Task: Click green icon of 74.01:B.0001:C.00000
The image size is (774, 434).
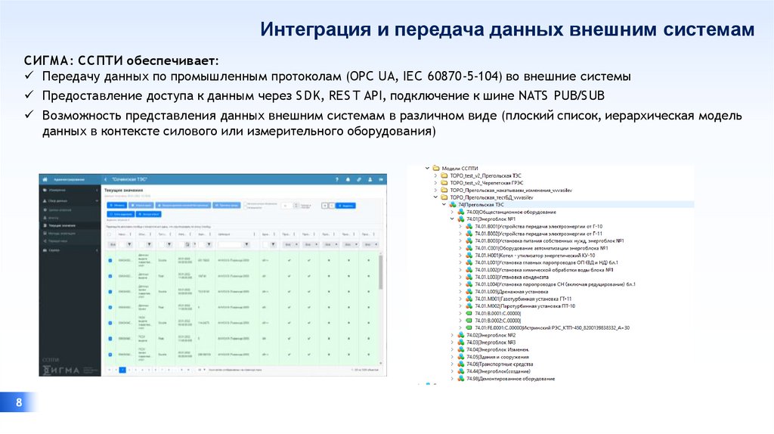Action: (469, 314)
